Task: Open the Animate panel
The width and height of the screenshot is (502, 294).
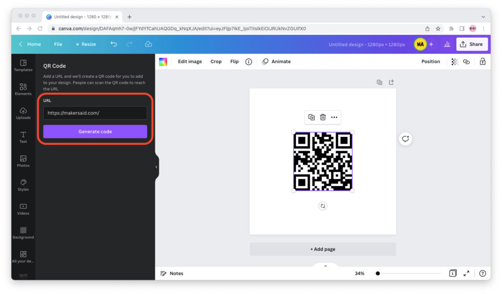Action: click(276, 61)
